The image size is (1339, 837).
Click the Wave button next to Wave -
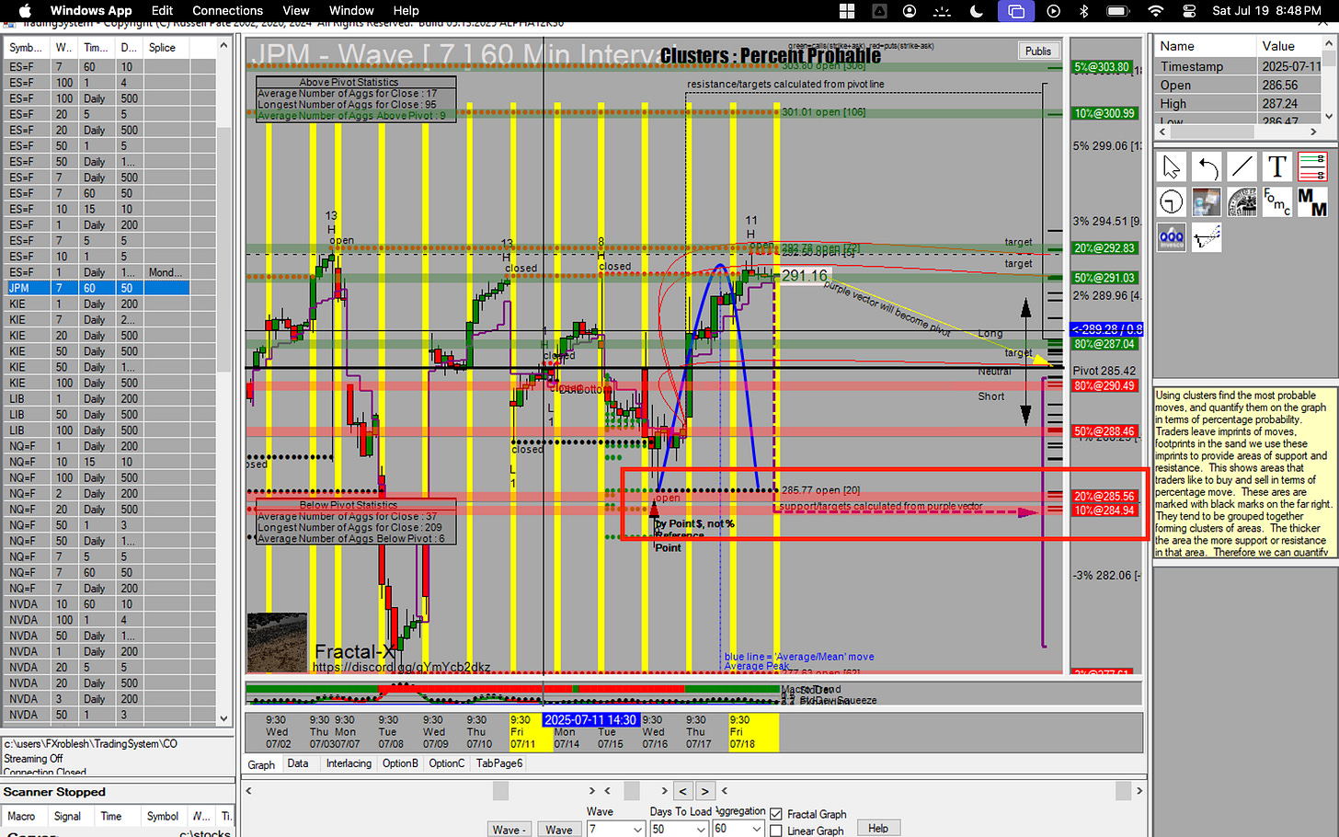[x=558, y=830]
